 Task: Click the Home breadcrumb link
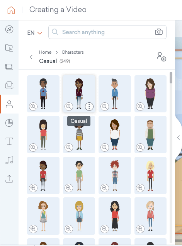(45, 52)
